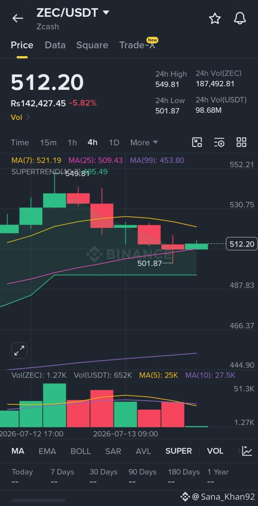Open the Square tab
Image resolution: width=258 pixels, height=506 pixels.
tap(92, 45)
